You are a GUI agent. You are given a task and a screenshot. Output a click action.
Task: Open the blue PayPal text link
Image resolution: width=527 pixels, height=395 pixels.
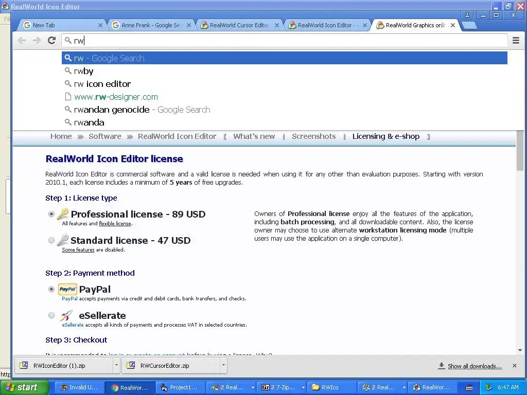69,299
